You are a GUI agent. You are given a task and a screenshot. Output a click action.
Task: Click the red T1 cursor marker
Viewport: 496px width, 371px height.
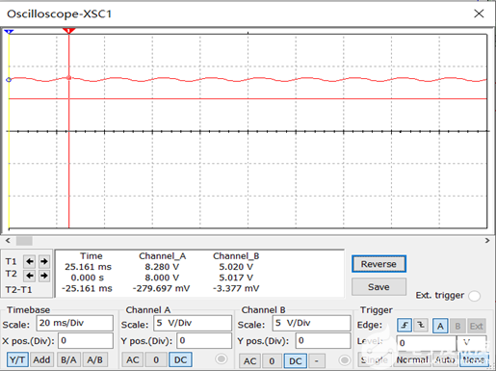[x=68, y=31]
